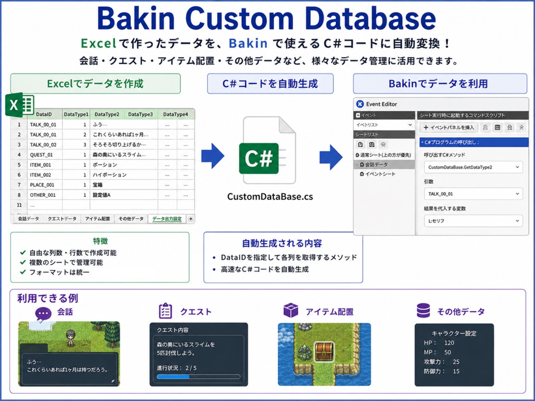Click the 複数のシートで管理可能 feature line

pos(65,263)
